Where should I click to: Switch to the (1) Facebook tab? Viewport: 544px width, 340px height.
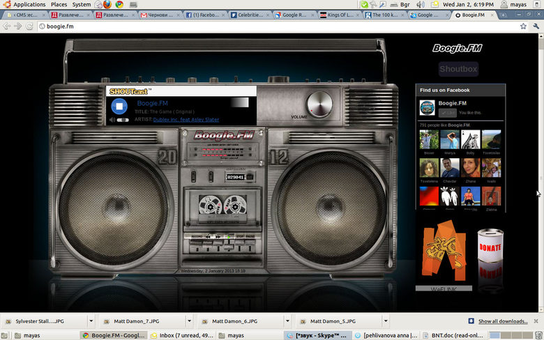(204, 15)
